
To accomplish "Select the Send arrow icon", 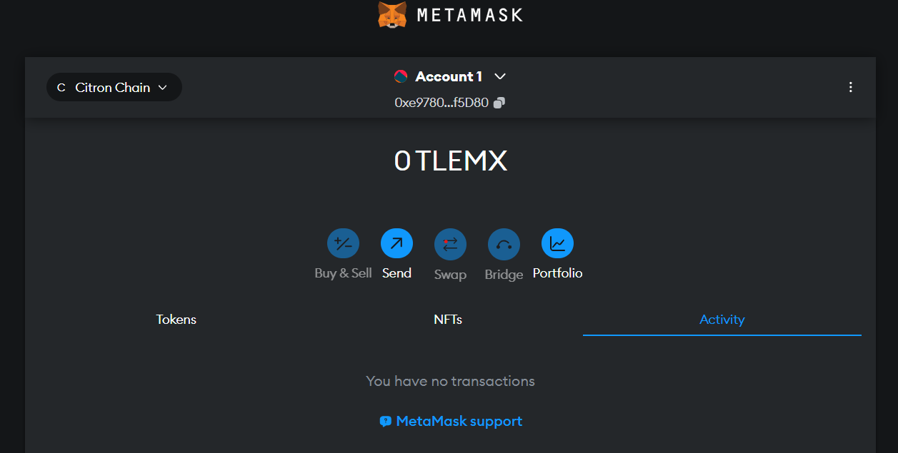I will point(396,243).
